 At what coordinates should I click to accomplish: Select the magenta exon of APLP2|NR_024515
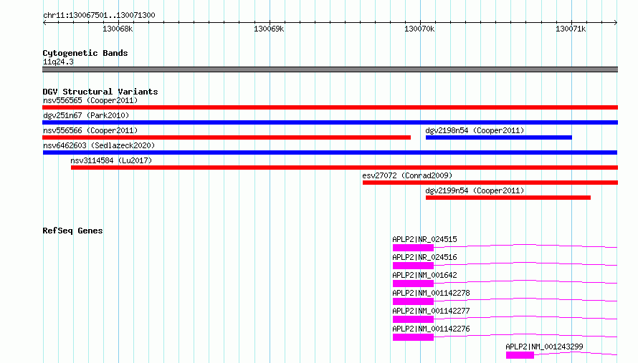pos(413,248)
